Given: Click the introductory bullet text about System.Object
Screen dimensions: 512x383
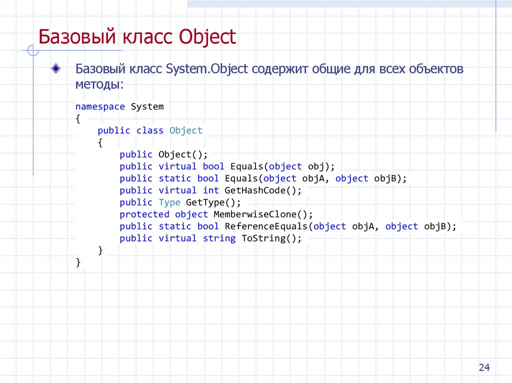Looking at the screenshot, I should (269, 76).
